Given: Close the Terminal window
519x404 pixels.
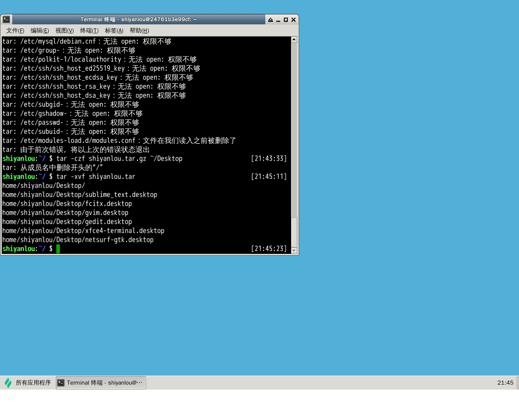Looking at the screenshot, I should (x=293, y=20).
